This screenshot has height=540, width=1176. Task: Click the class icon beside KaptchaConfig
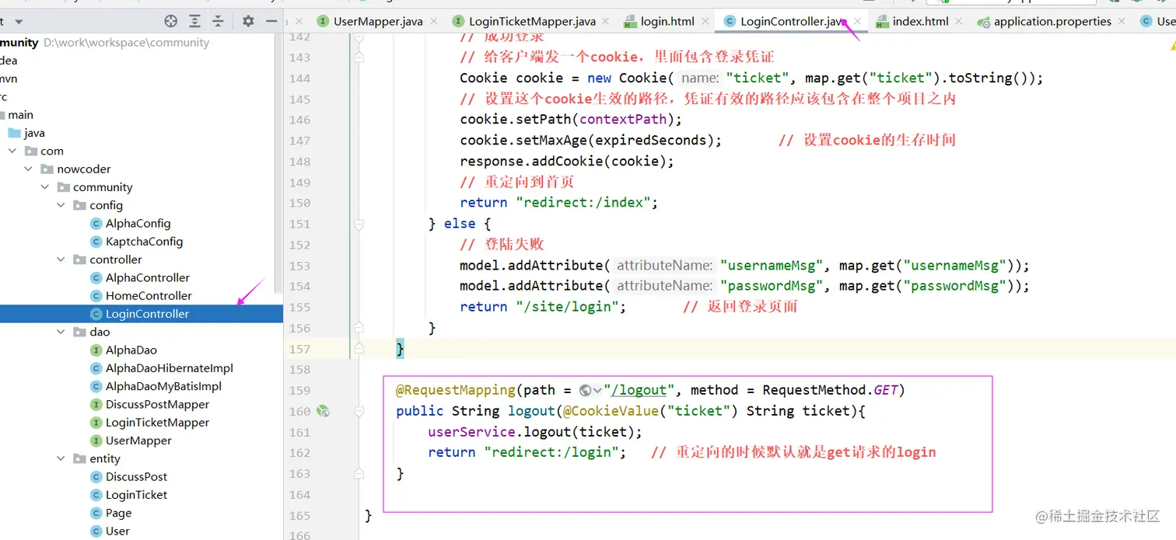[96, 242]
